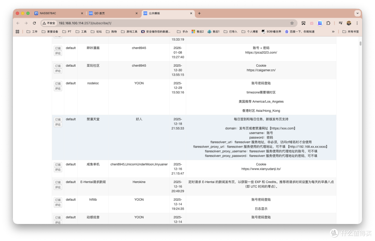
Task: Open the PT bookmark folder
Action: pos(67,32)
